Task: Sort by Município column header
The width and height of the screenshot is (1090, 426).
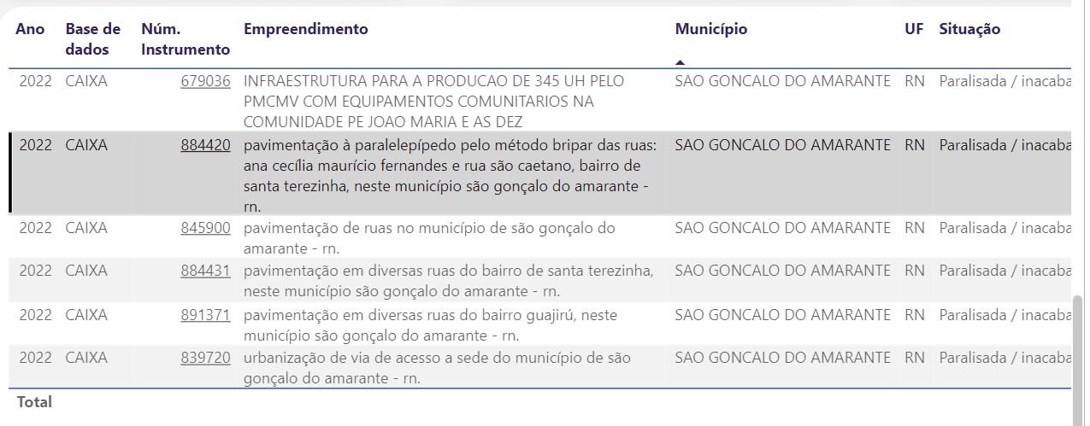Action: [x=711, y=30]
